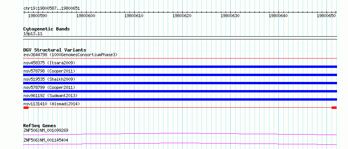This screenshot has height=149, width=348.
Task: Click the left arrow end of the ruler
Action: click(24, 12)
